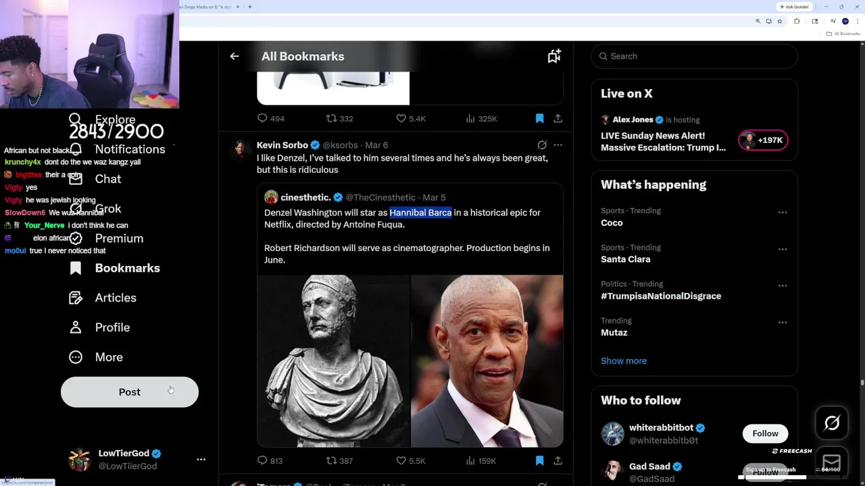Click the Search field
This screenshot has height=486, width=865.
click(x=694, y=56)
